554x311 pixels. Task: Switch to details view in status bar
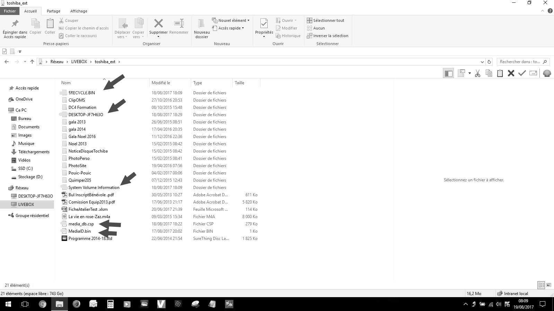point(541,285)
